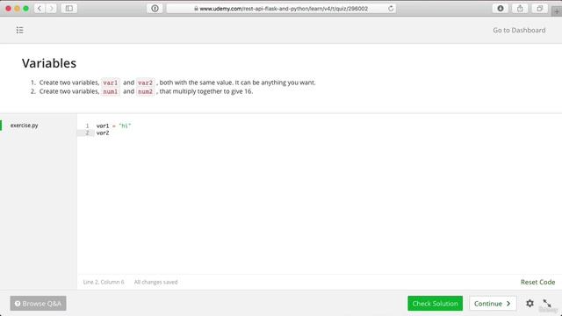Click 'Line 2, Column 6' status text
This screenshot has width=562, height=316.
point(104,283)
